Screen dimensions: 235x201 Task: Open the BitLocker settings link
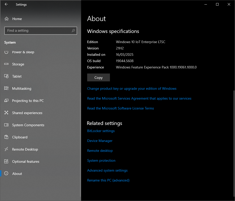(101, 131)
